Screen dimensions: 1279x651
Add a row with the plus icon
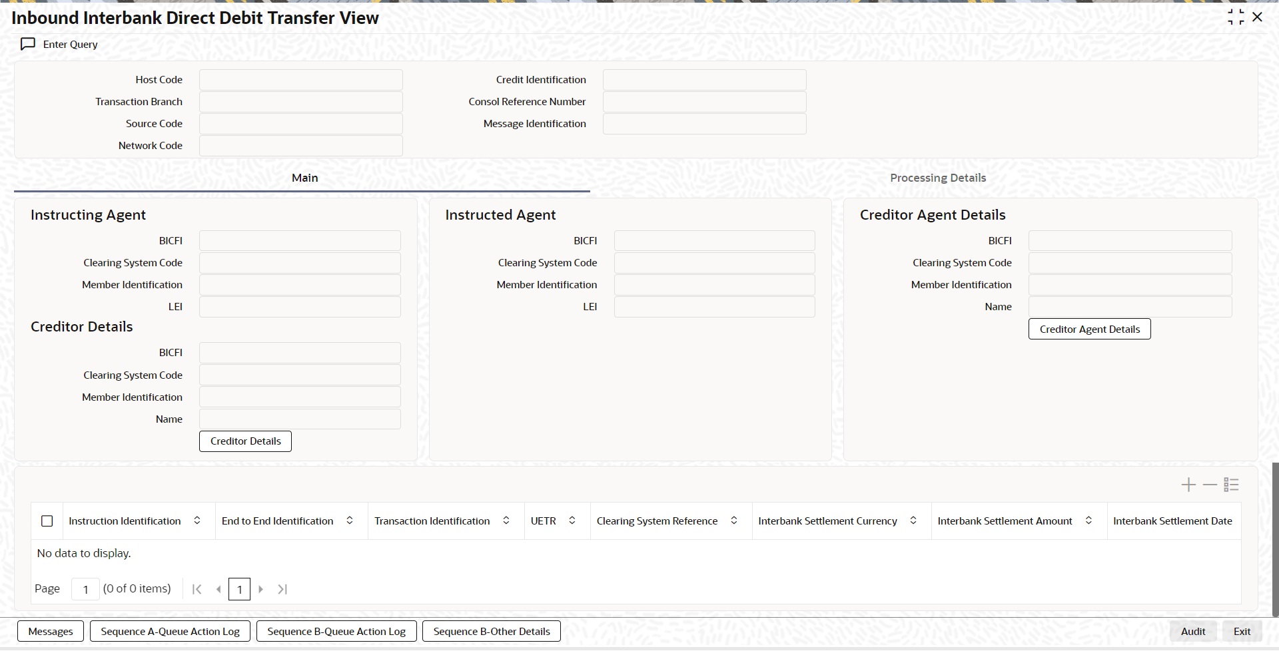click(x=1188, y=485)
